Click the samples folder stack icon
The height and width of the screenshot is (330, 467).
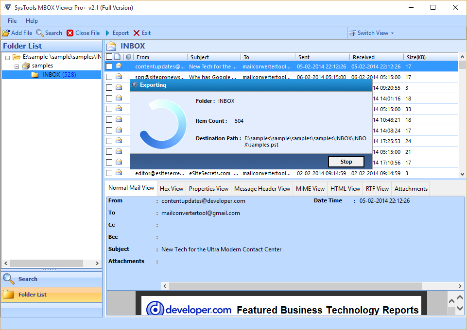[26, 66]
